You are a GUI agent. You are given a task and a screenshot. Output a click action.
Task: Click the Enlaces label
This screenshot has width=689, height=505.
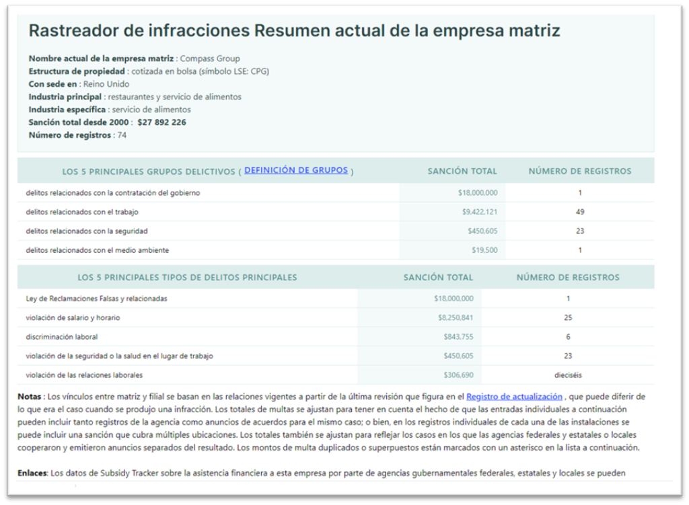point(32,473)
